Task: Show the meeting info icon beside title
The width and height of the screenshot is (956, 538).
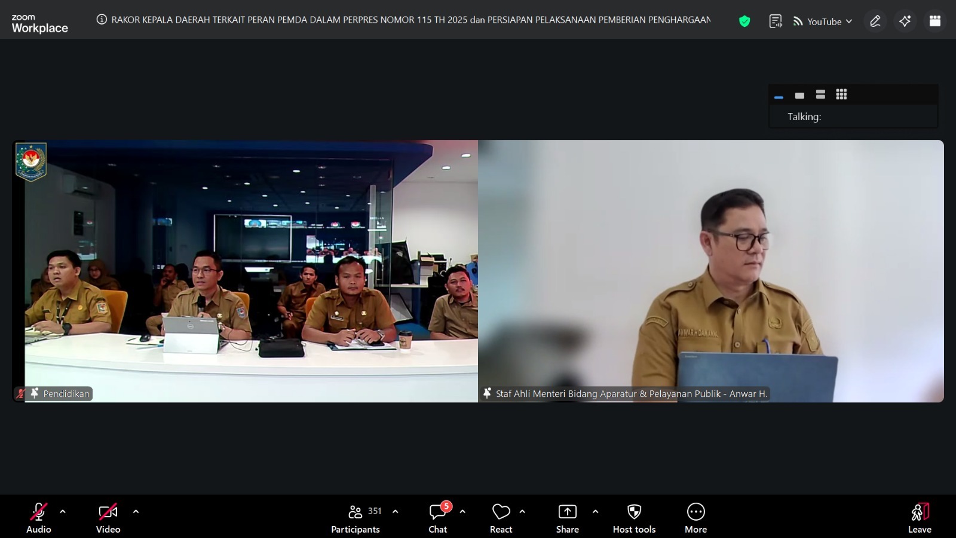Action: (102, 20)
